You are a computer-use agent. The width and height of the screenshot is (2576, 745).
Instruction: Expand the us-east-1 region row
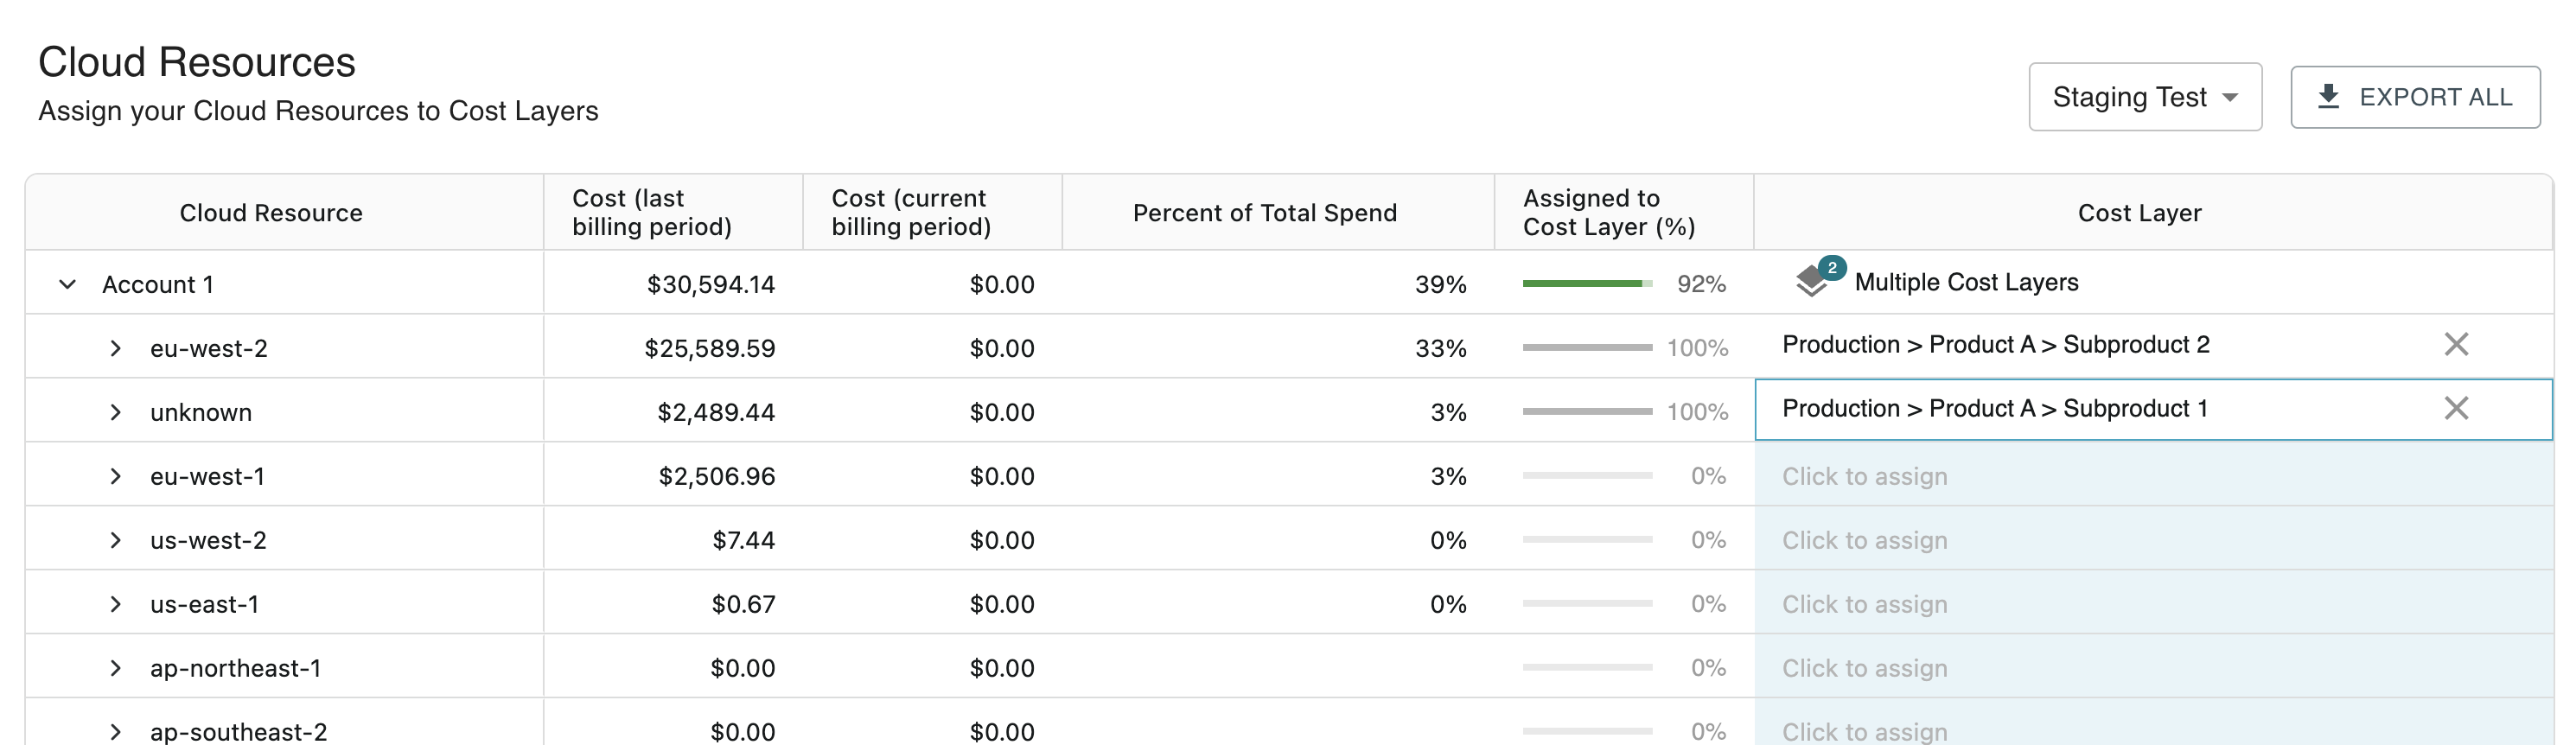coord(116,605)
